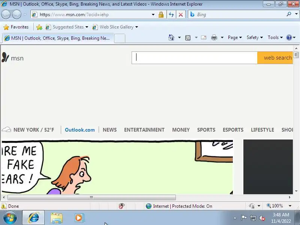Click the Read Mail icon
The width and height of the screenshot is (300, 225).
click(204, 37)
